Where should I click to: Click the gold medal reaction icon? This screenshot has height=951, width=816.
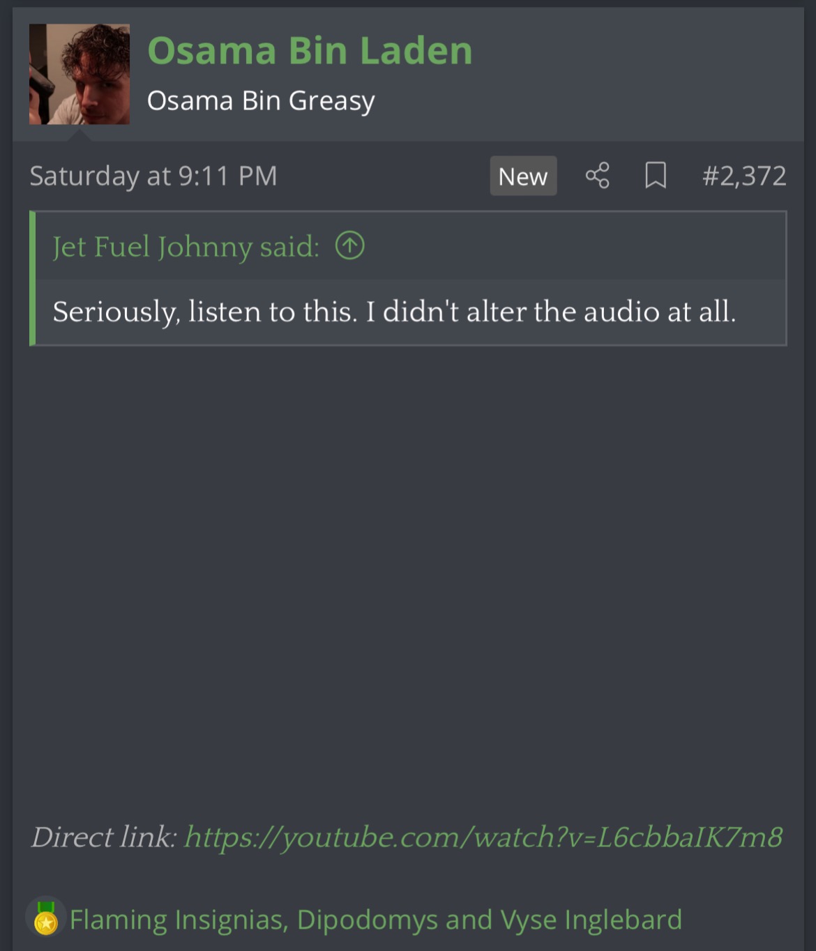[46, 918]
